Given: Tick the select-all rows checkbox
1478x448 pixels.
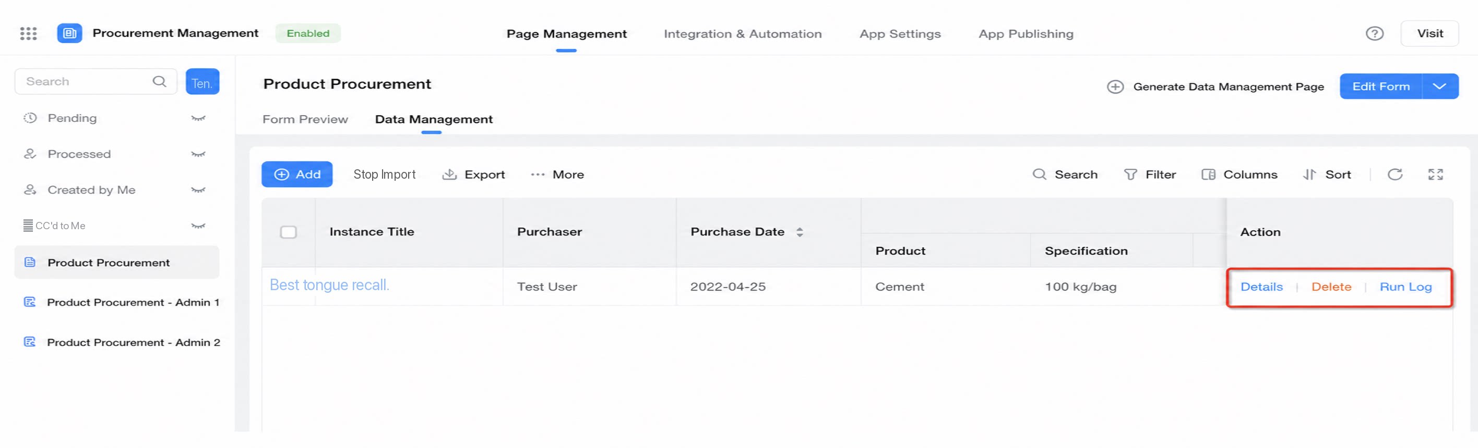Looking at the screenshot, I should tap(288, 232).
